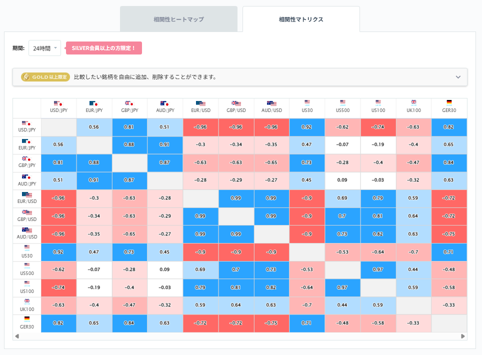The width and height of the screenshot is (482, 355).
Task: Switch to the 相関性ヒートマップ tab
Action: [178, 18]
